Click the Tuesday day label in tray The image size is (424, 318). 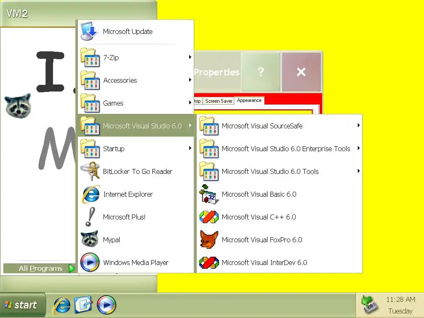(400, 311)
